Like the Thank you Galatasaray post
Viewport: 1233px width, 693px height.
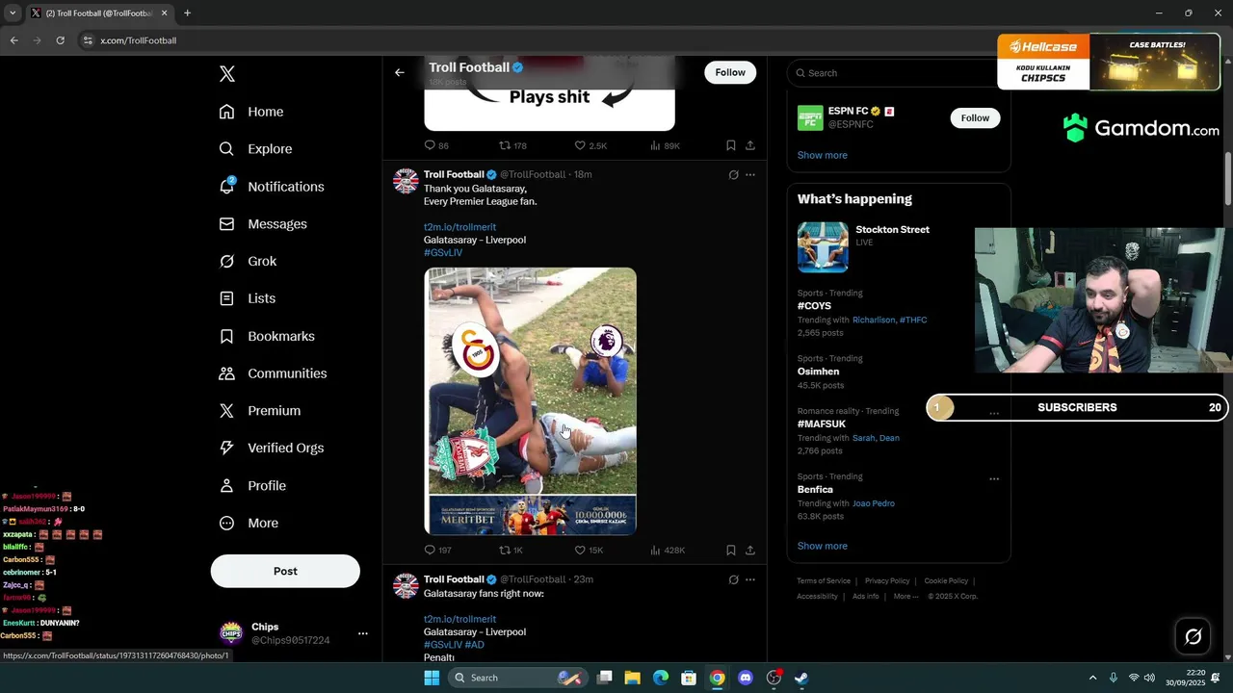point(589,551)
